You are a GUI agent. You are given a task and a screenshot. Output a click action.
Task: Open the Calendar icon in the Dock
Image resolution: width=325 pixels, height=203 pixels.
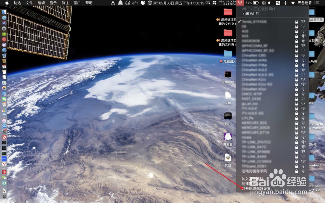[4, 66]
